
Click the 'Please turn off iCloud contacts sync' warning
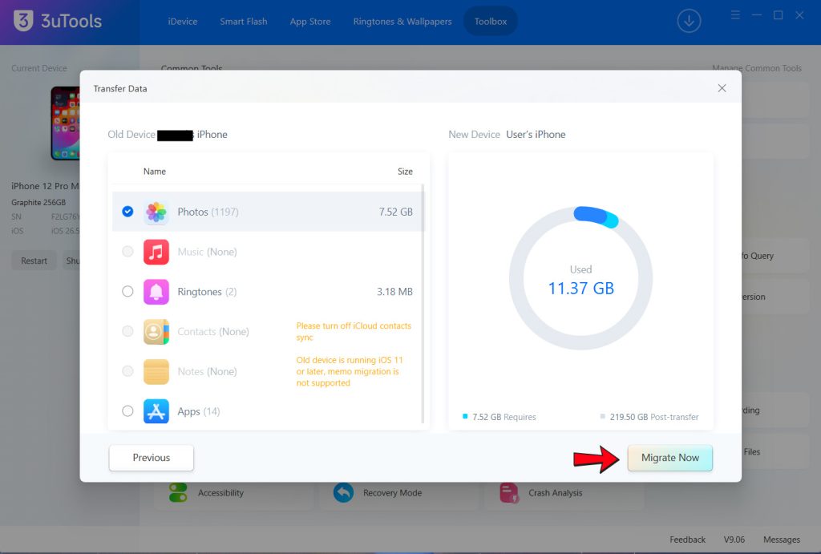coord(354,331)
